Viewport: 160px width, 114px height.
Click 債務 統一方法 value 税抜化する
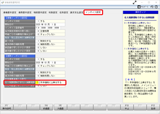point(46,72)
